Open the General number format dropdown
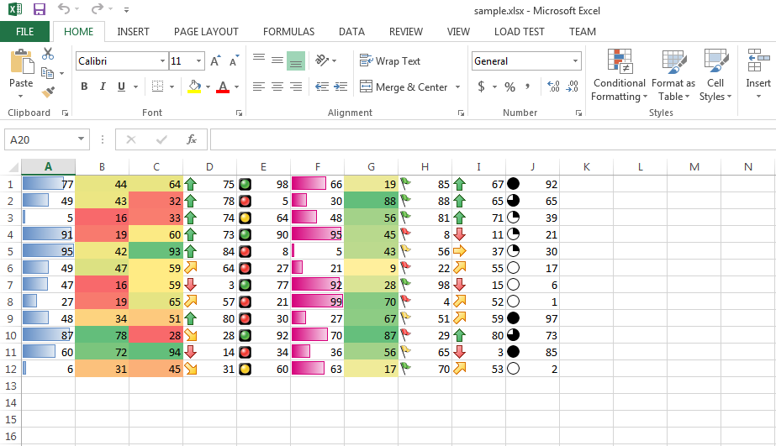The width and height of the screenshot is (776, 446). click(x=575, y=61)
